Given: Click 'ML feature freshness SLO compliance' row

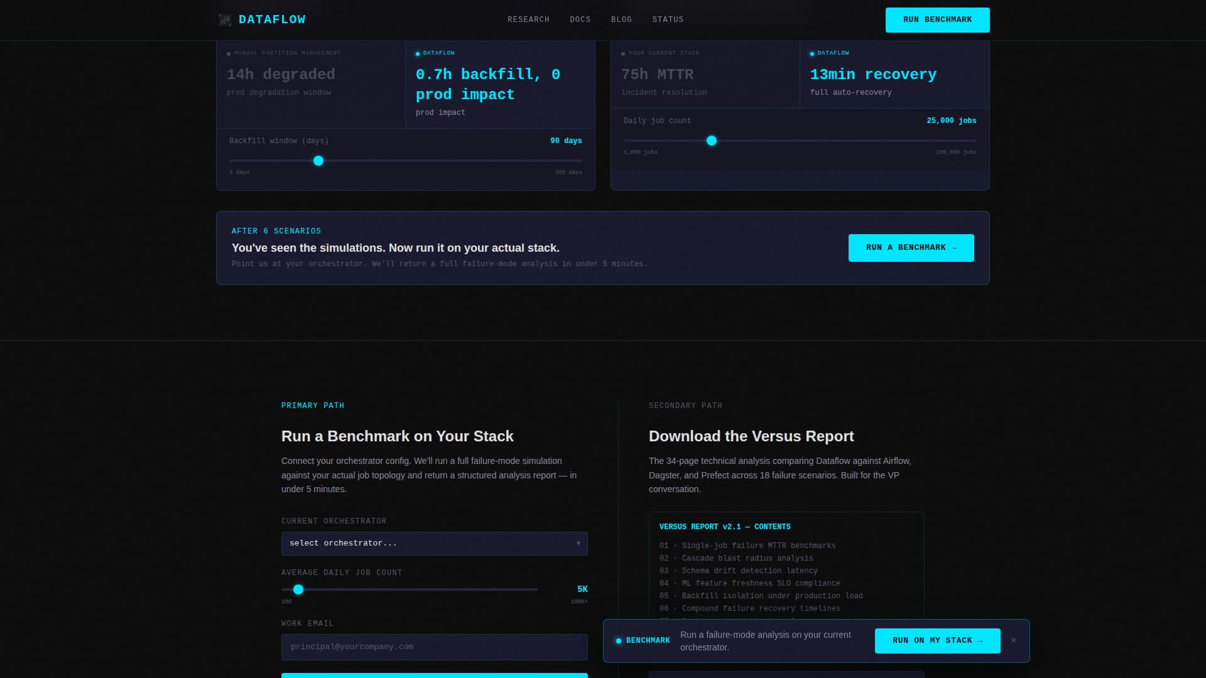Looking at the screenshot, I should (750, 584).
